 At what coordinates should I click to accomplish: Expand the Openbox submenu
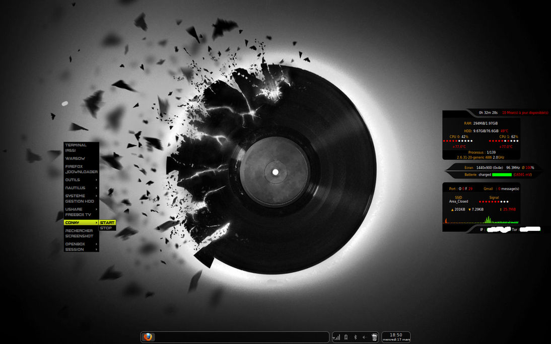(x=81, y=244)
